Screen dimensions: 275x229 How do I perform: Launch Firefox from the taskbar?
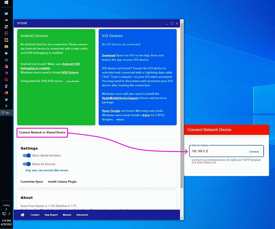6,93
